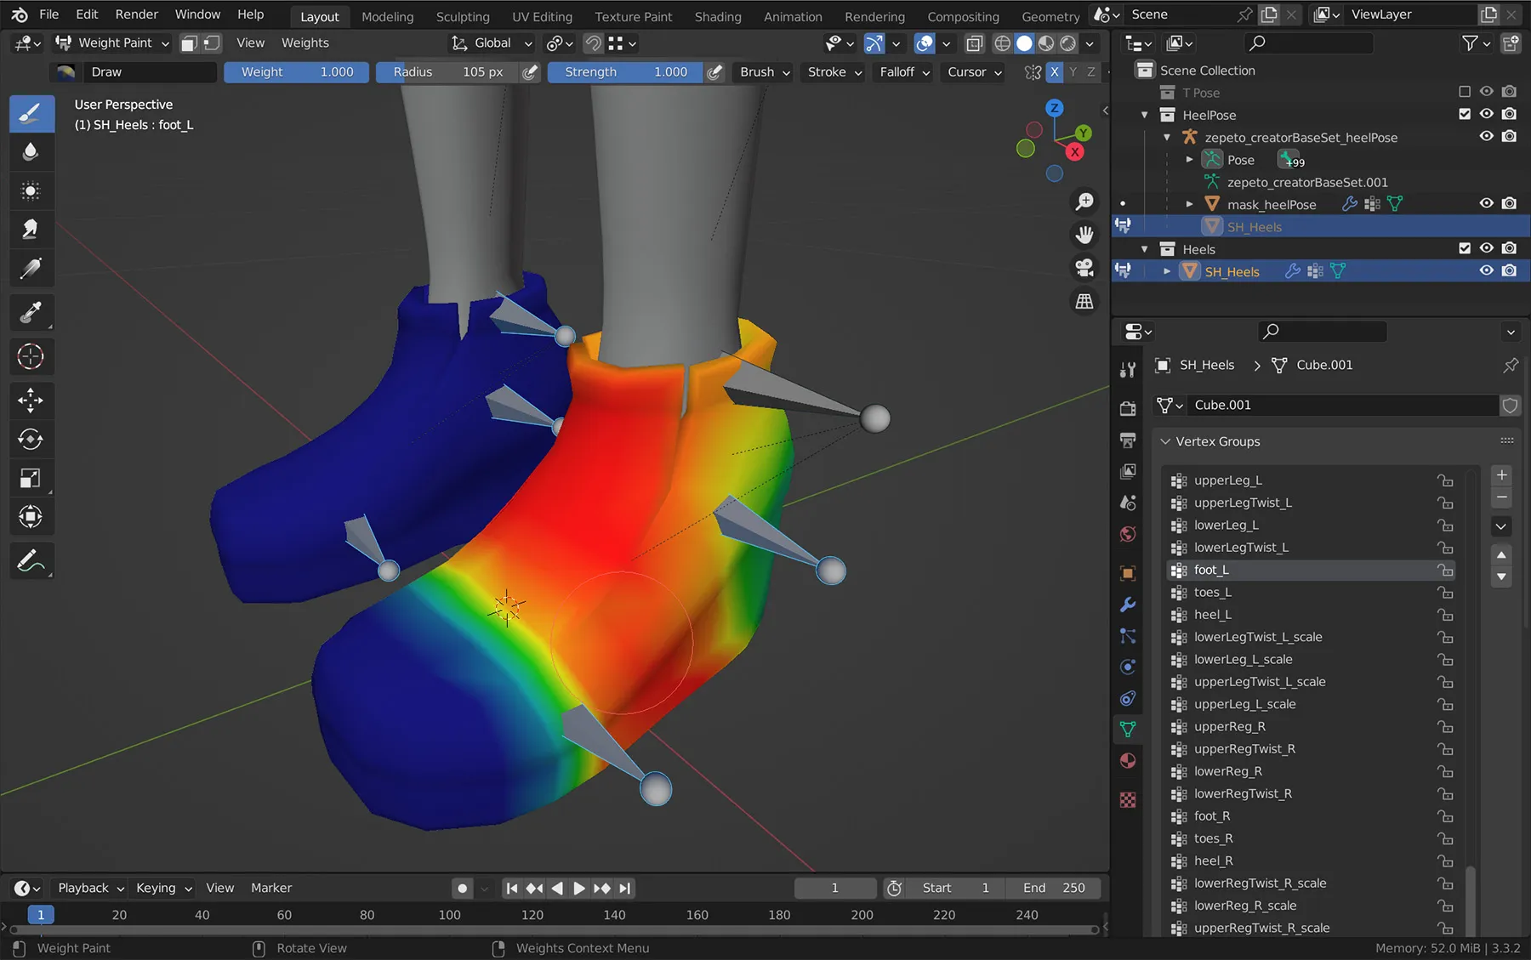Open the Object Data properties tab
1531x960 pixels.
click(1128, 729)
